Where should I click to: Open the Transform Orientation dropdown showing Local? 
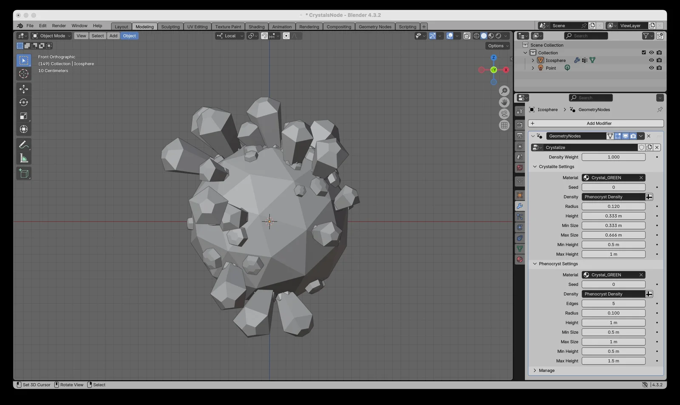pyautogui.click(x=229, y=36)
